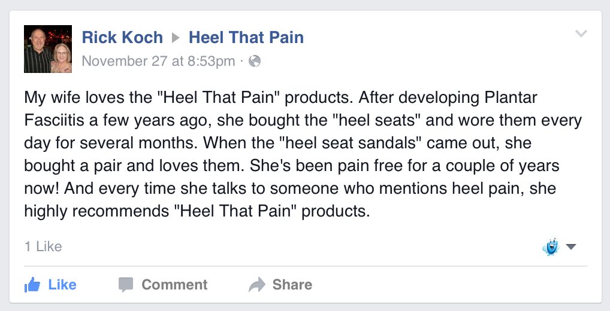Open the post options chevron menu
Viewport: 610px width, 311px height.
tap(581, 34)
